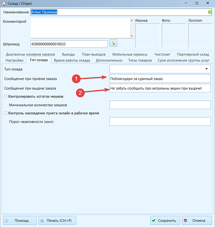Image resolution: width=215 pixels, height=228 pixels.
Task: Switch to Срок исполнения группы услуг tab
Action: click(x=183, y=60)
